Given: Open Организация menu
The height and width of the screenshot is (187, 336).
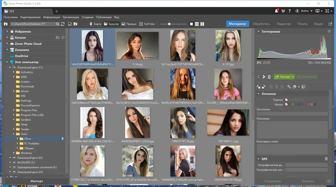Looking at the screenshot, I should click(x=71, y=17).
